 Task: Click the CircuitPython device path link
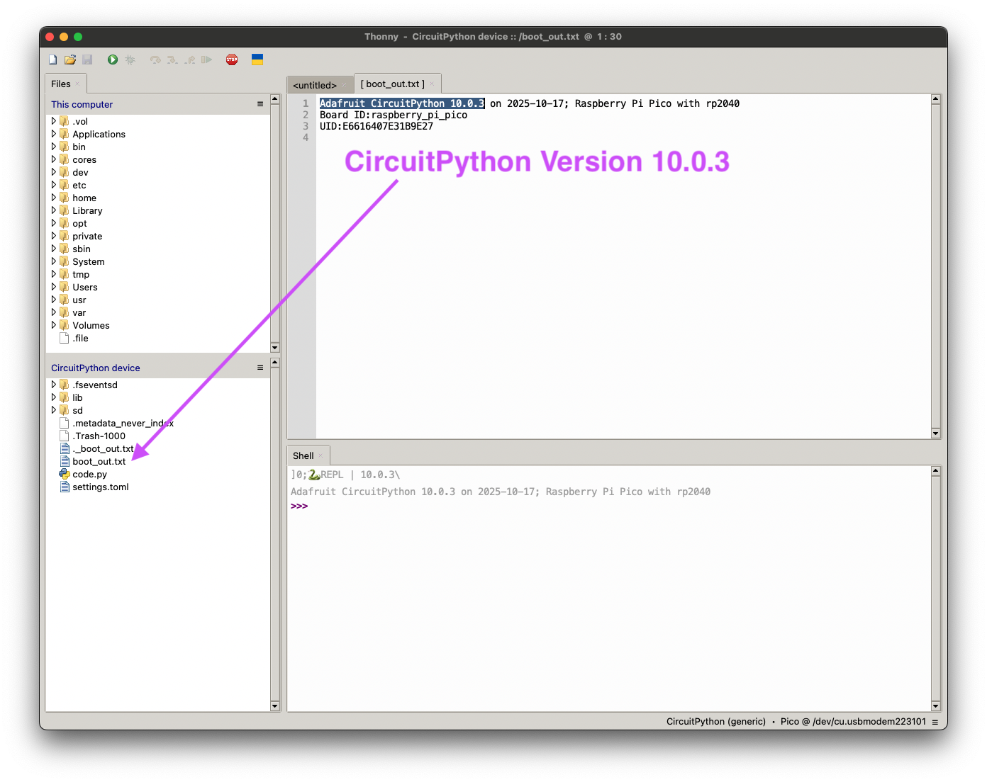[96, 368]
